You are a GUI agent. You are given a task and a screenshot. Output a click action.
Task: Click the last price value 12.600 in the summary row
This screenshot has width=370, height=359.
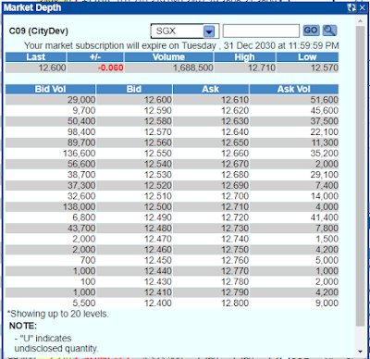(52, 68)
